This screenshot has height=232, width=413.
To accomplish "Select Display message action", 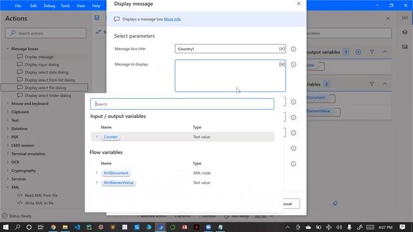I will click(x=39, y=57).
